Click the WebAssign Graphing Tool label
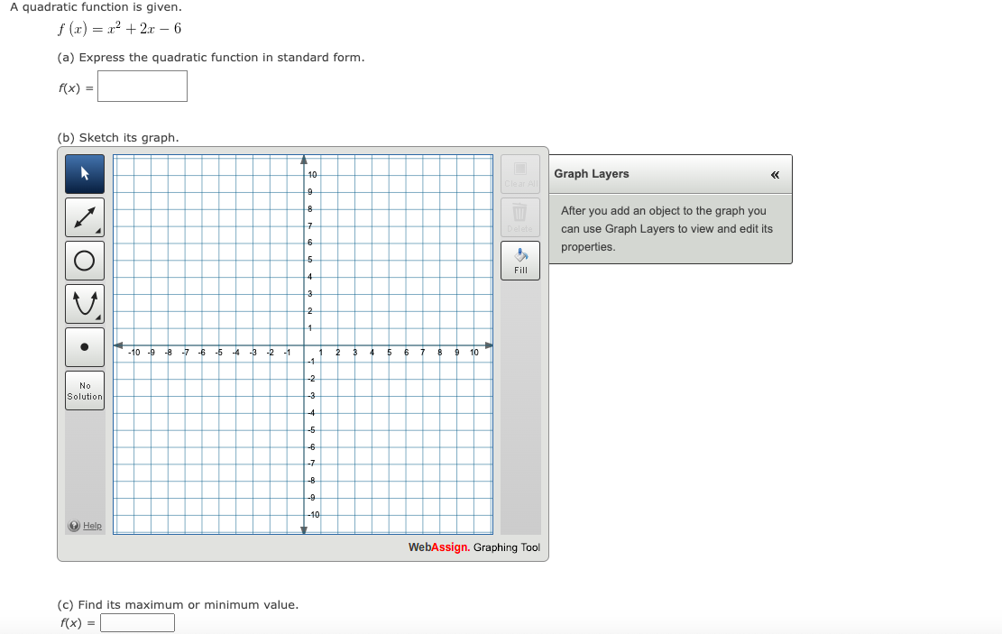 (474, 547)
